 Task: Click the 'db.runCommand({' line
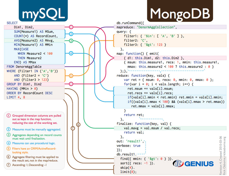tap(130, 23)
